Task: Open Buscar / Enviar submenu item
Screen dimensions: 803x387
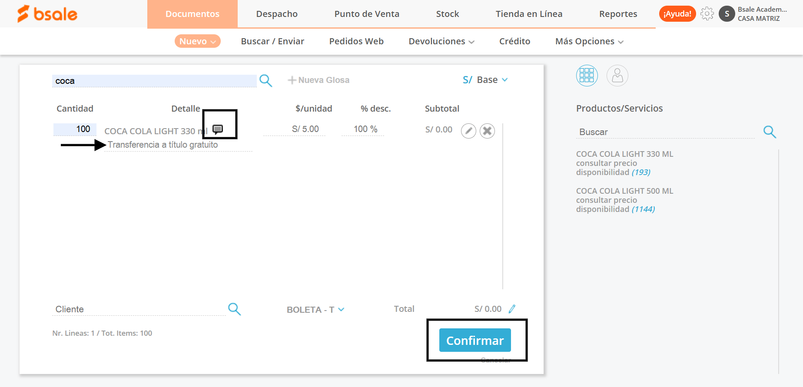Action: tap(272, 41)
